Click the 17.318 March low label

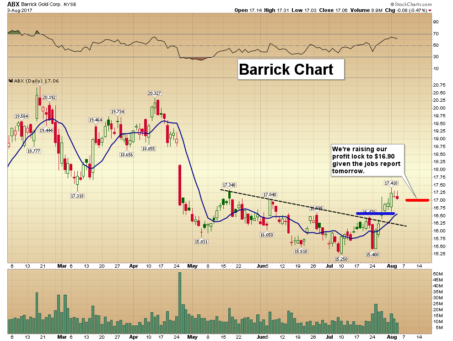point(77,196)
